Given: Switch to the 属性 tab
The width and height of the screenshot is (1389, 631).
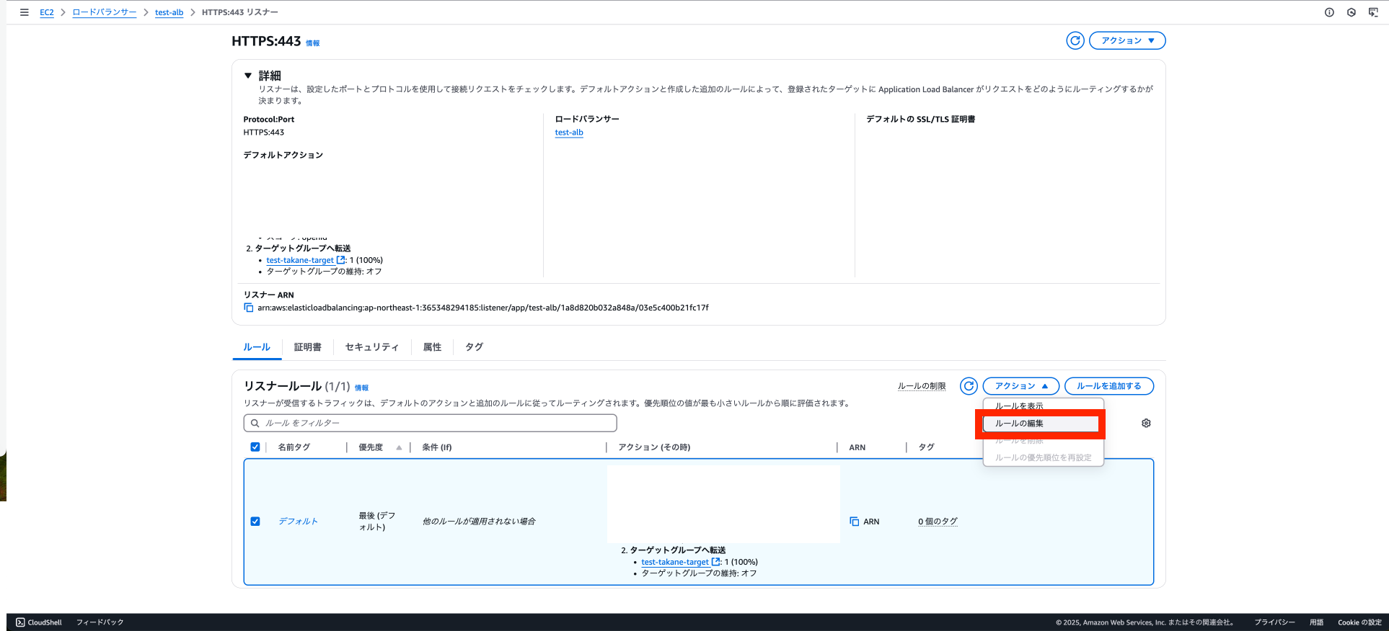Looking at the screenshot, I should (x=432, y=347).
